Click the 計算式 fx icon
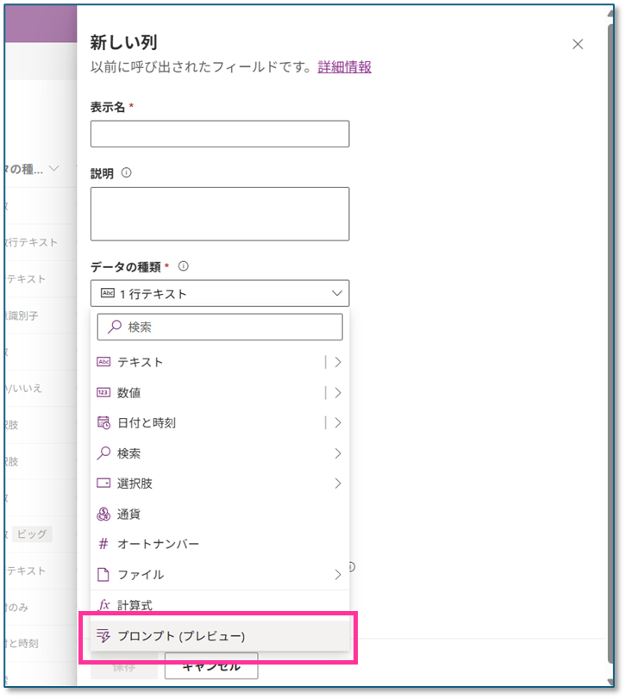626x699 pixels. pos(103,605)
